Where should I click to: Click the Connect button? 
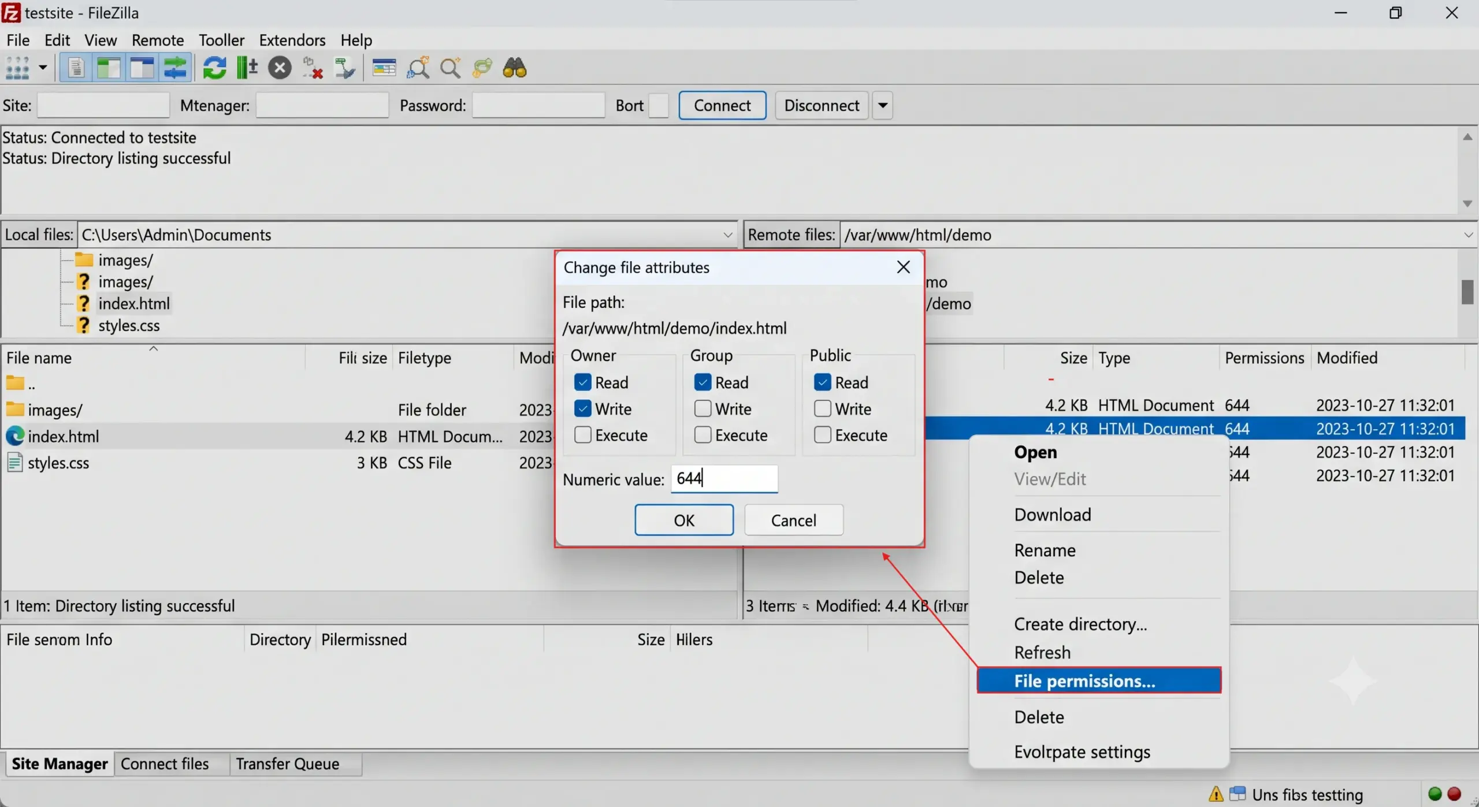pyautogui.click(x=722, y=105)
